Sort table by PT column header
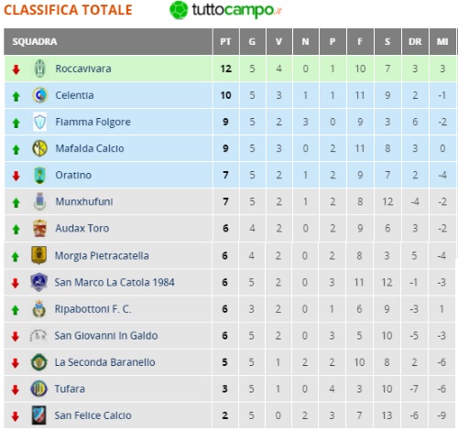Viewport: 458px width, 430px height. pos(225,41)
